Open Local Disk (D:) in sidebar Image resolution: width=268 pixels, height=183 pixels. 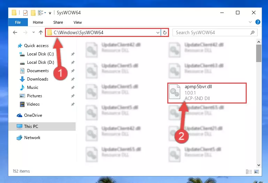40,62
